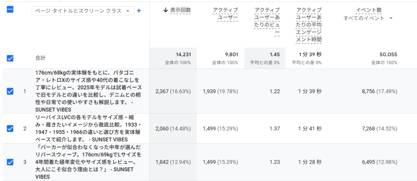Uncheck the checkbox for row 3
This screenshot has width=417, height=181.
coord(10,162)
